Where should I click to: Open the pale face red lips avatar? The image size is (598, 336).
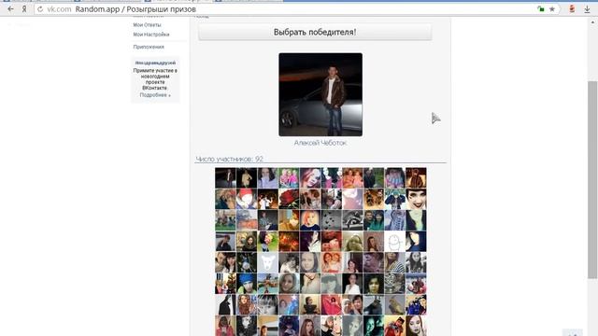click(416, 199)
